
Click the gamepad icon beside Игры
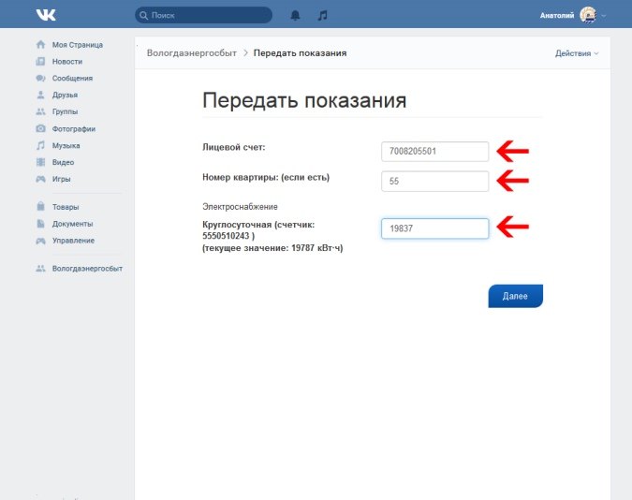tap(40, 179)
